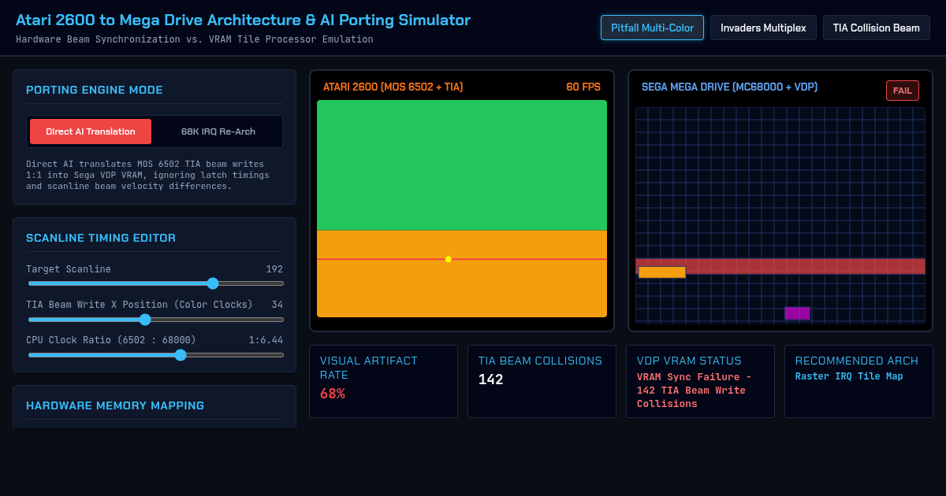This screenshot has width=946, height=496.
Task: Click the Hardware Beam Synchronization subtitle
Action: pyautogui.click(x=195, y=39)
